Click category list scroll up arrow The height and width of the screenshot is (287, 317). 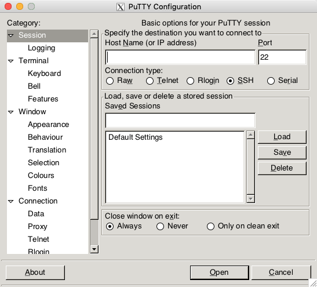click(94, 34)
